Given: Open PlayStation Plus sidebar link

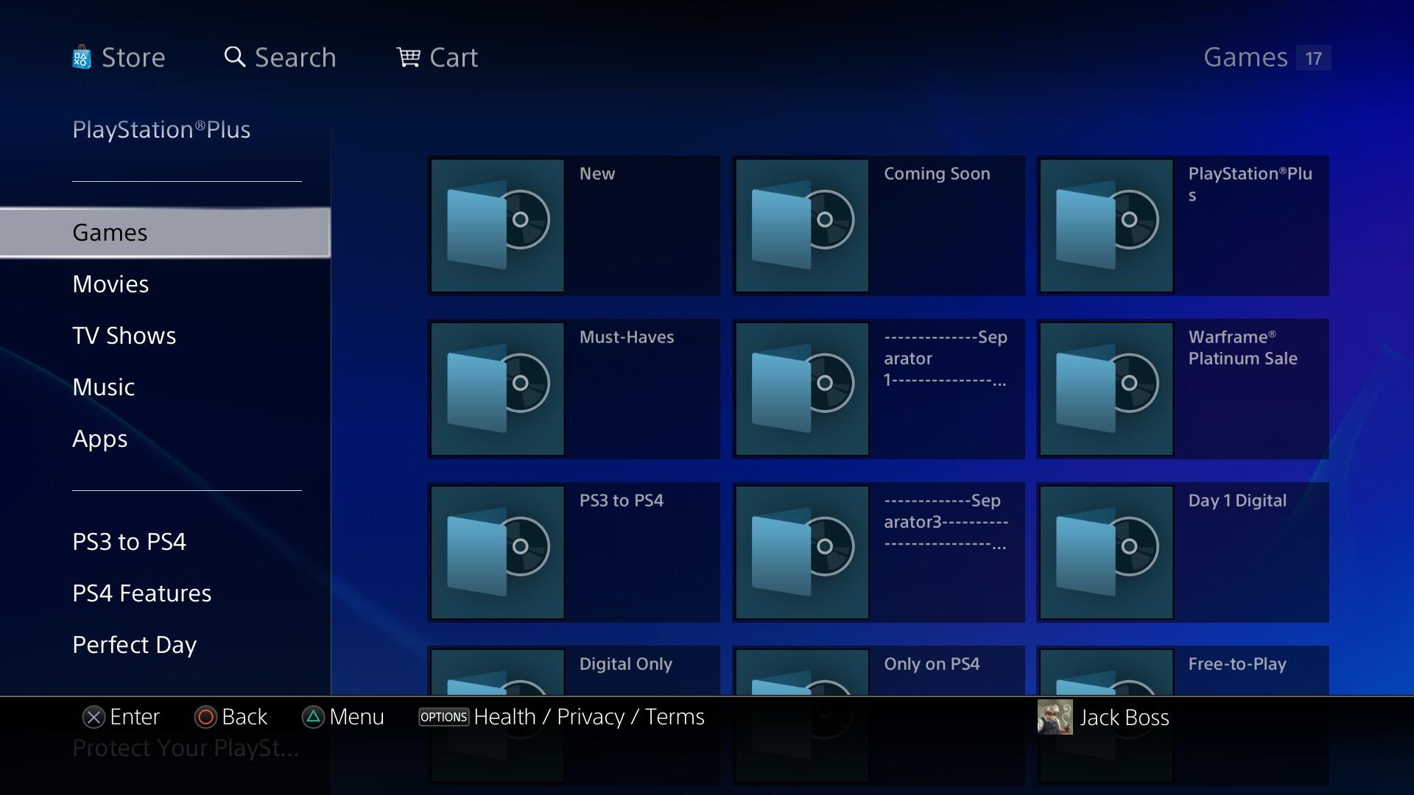Looking at the screenshot, I should (161, 130).
